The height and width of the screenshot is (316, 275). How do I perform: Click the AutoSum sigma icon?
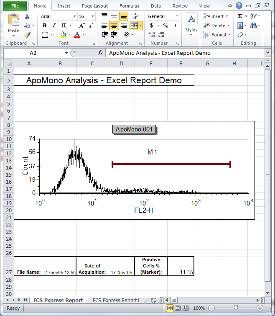pyautogui.click(x=240, y=16)
